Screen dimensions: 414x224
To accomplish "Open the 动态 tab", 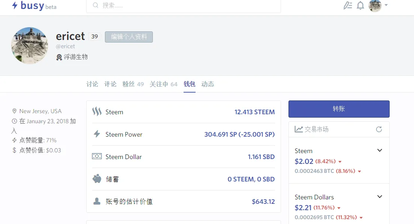I will click(208, 84).
